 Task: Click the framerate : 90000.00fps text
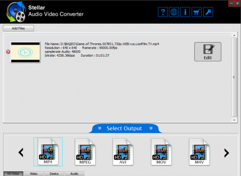coord(100,48)
